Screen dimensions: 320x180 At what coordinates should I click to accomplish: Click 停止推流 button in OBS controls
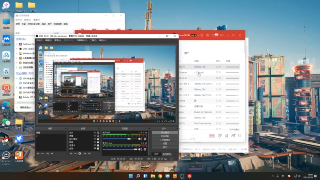[165, 133]
